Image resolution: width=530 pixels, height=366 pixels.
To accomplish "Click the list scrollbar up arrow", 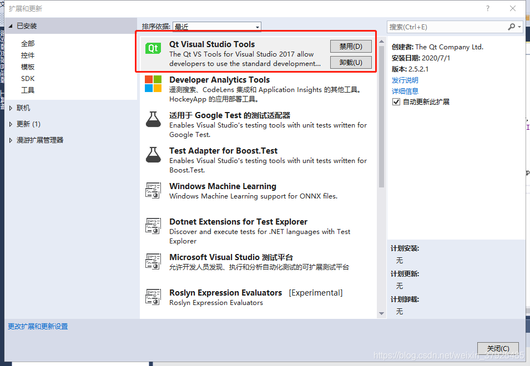I will [x=382, y=42].
